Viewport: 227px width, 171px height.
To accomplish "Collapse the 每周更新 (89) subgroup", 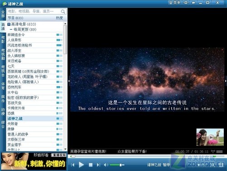I will click(x=11, y=29).
